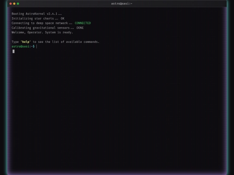The height and width of the screenshot is (175, 234).
Task: Click 'list of available commands' text
Action: pos(75,42)
